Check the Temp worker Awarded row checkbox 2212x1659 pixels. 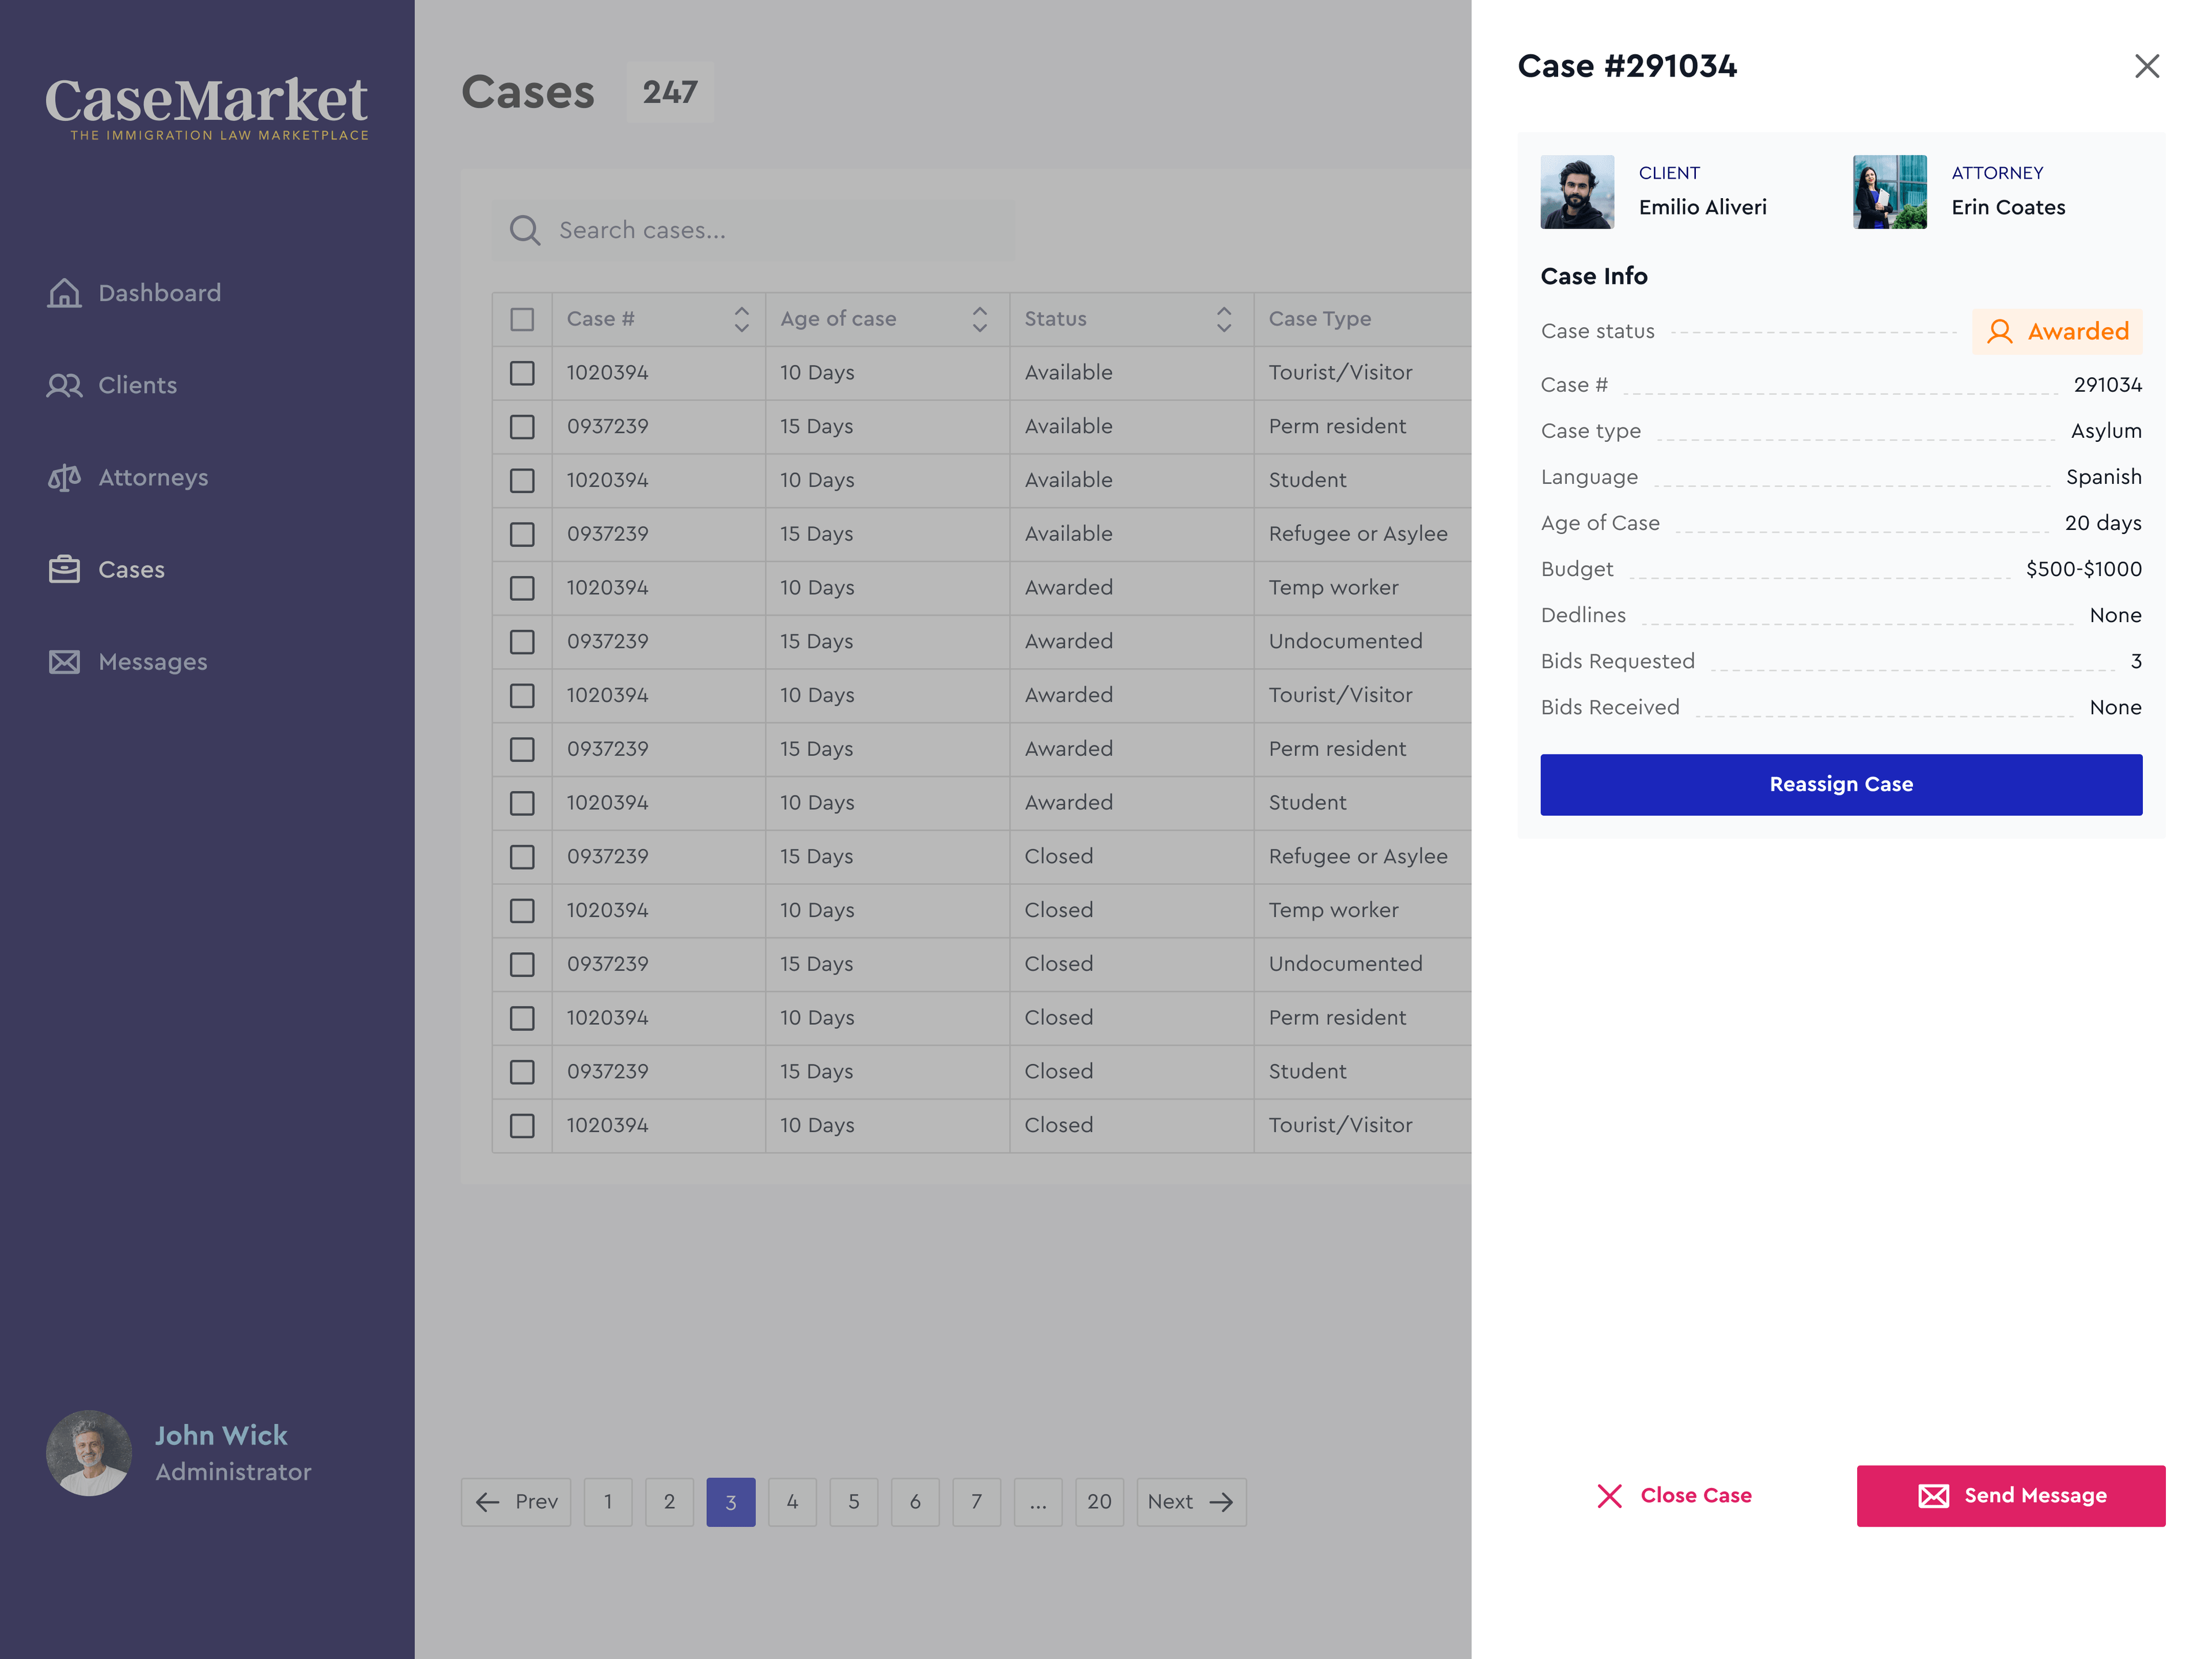[x=522, y=588]
